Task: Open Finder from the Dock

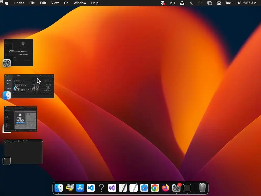Action: click(59, 188)
